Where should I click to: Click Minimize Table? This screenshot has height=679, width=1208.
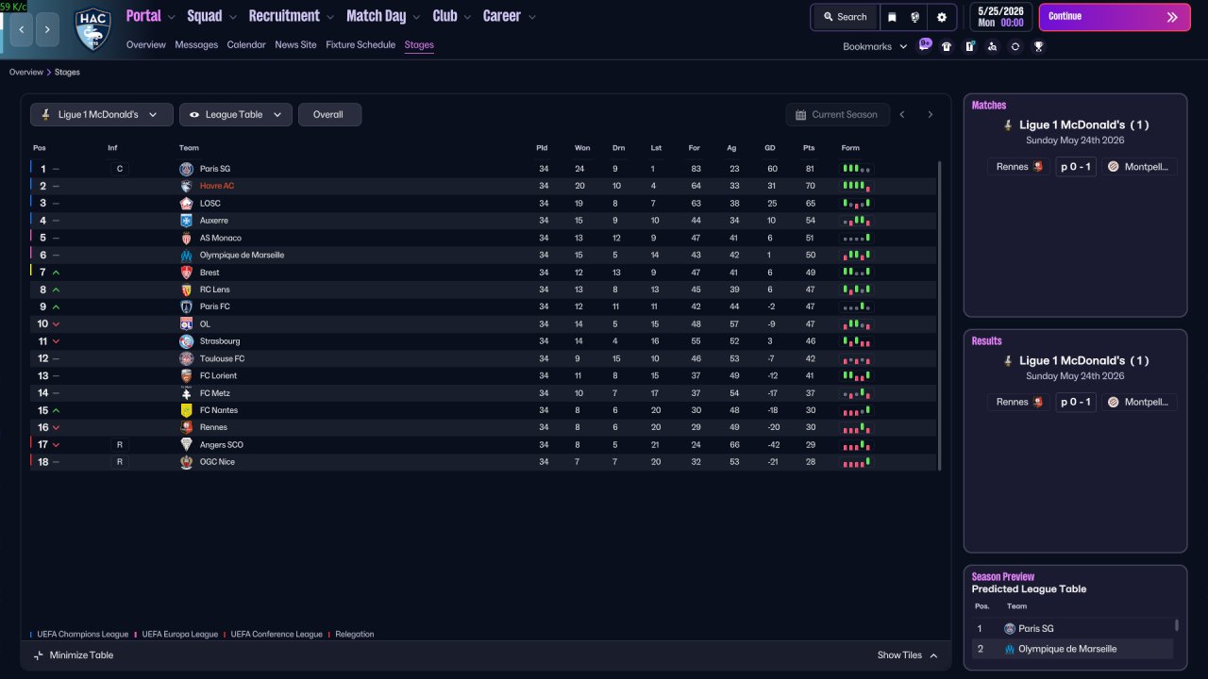73,655
